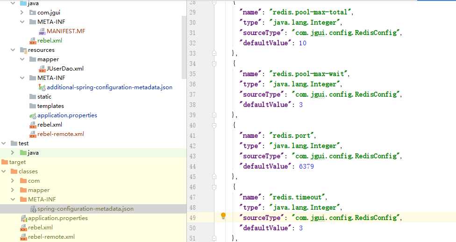The image size is (456, 242).
Task: Open application.properties under classes
Action: coord(57,218)
